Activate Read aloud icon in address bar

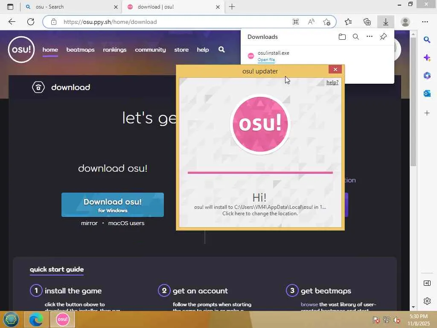pyautogui.click(x=311, y=22)
